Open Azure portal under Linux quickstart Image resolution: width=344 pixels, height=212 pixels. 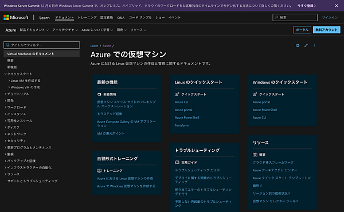[x=183, y=110]
